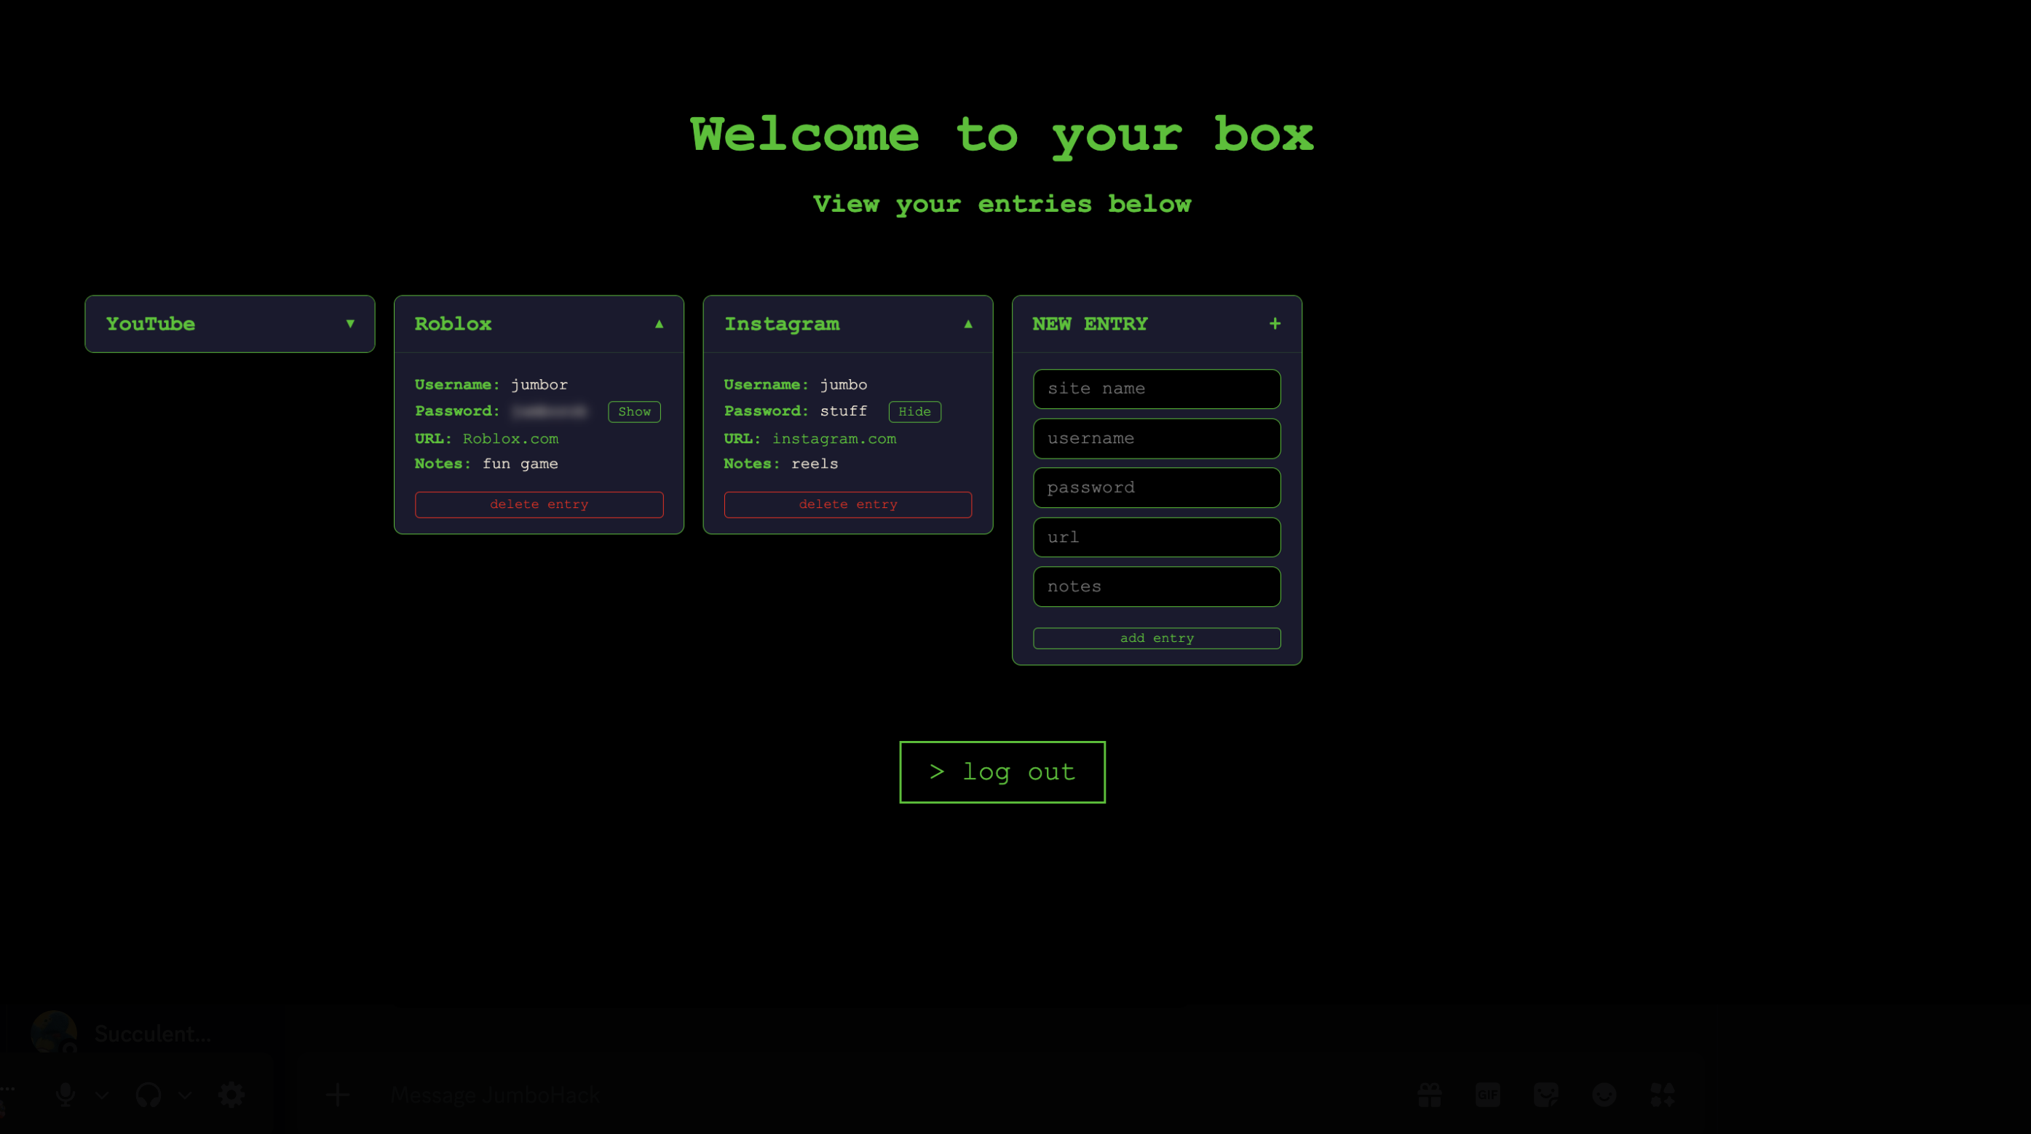Open the instagram.com link

pyautogui.click(x=834, y=438)
